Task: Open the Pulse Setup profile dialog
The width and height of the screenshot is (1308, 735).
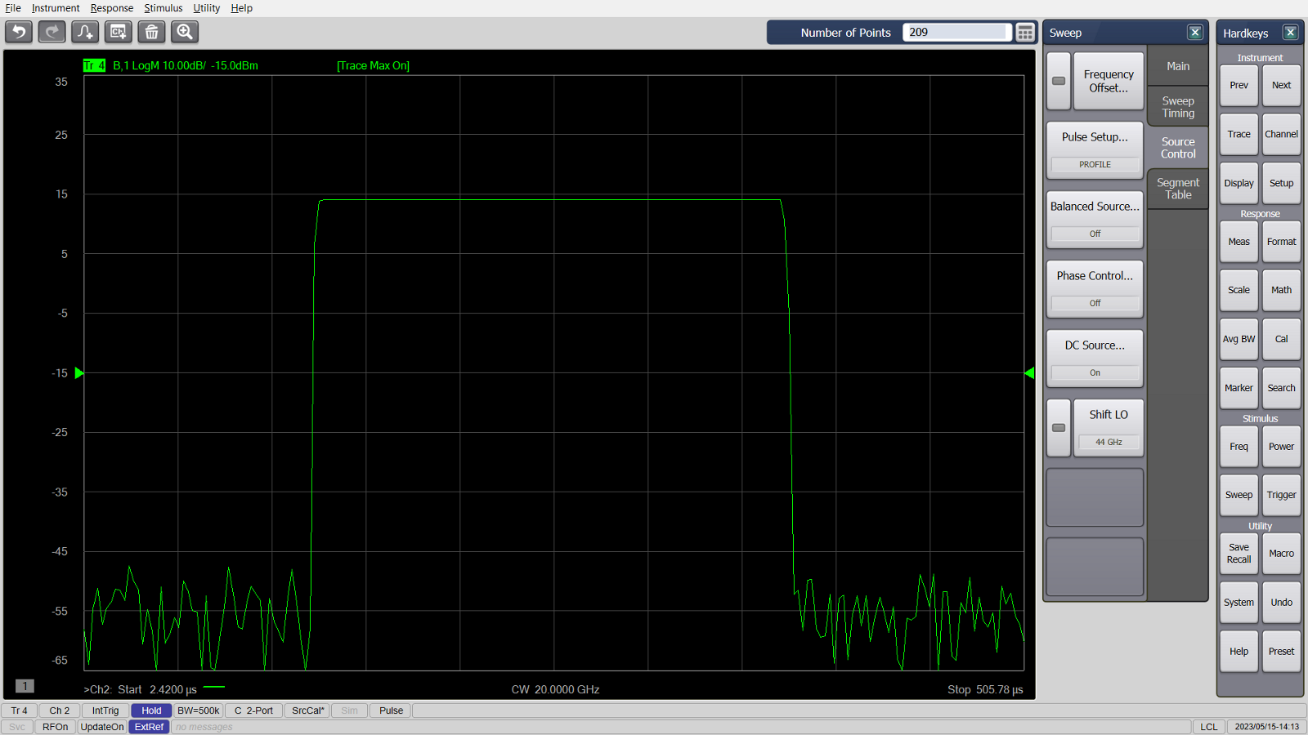Action: click(1095, 136)
